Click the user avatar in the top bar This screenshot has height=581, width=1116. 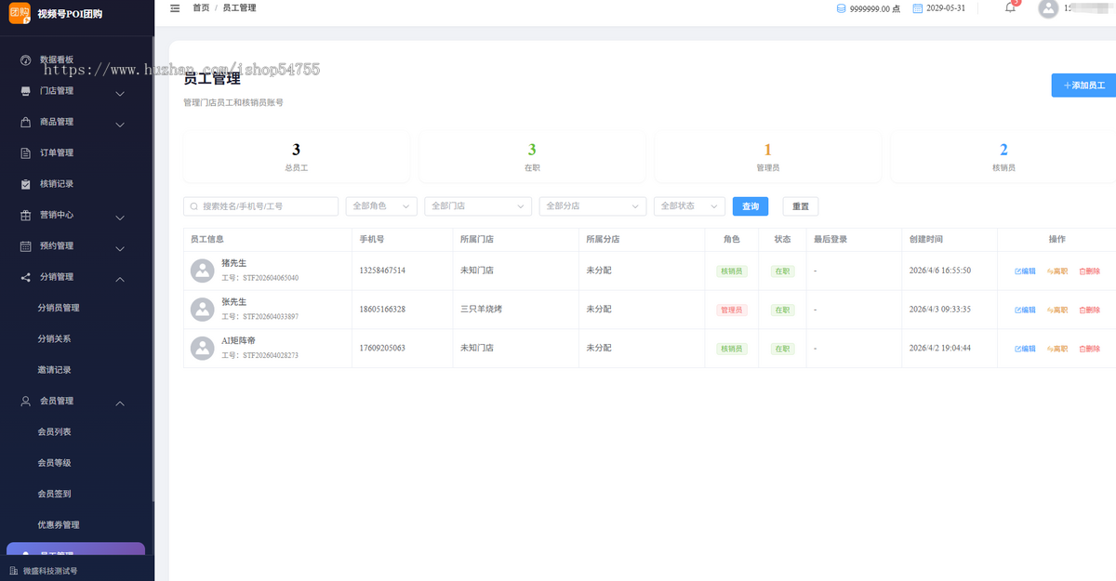1048,8
